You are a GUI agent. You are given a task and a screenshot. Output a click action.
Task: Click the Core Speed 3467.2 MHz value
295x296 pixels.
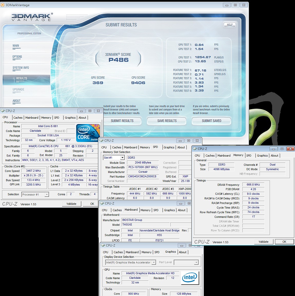(x=33, y=171)
